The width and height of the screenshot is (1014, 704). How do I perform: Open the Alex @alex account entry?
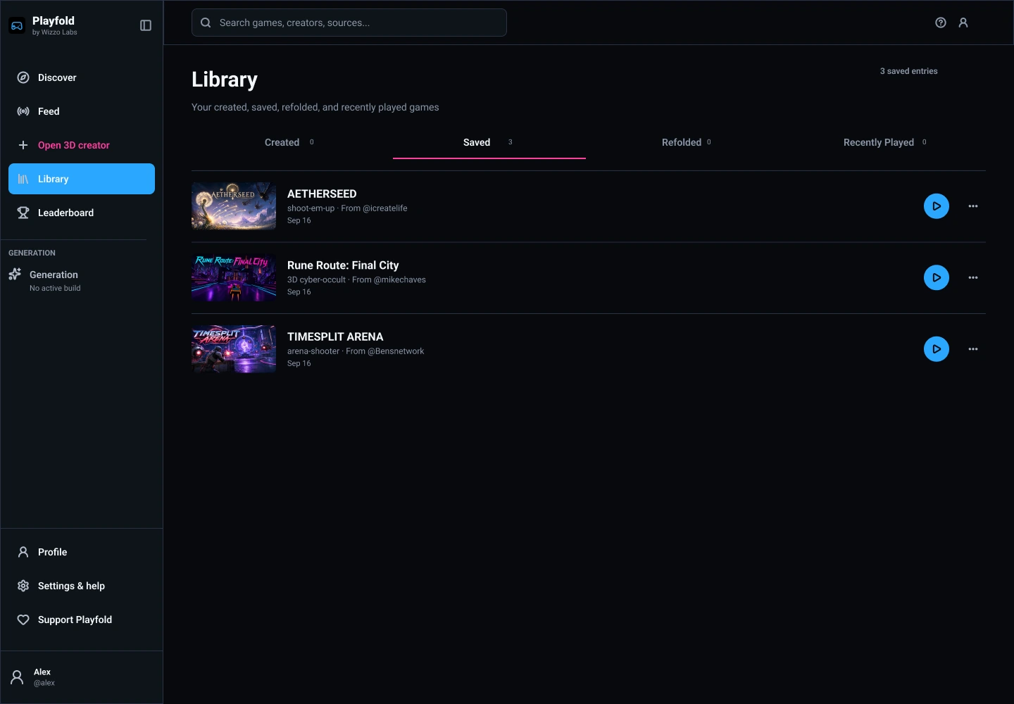(x=82, y=677)
